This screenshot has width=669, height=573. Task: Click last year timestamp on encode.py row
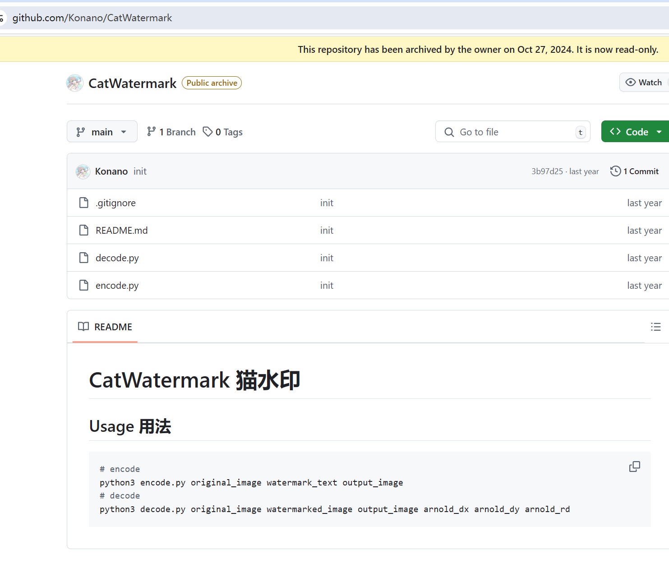pyautogui.click(x=644, y=286)
